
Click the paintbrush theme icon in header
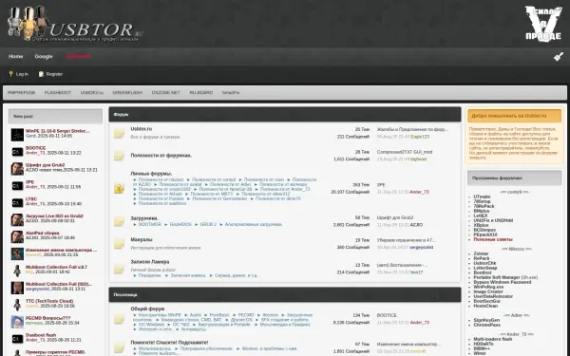(558, 56)
